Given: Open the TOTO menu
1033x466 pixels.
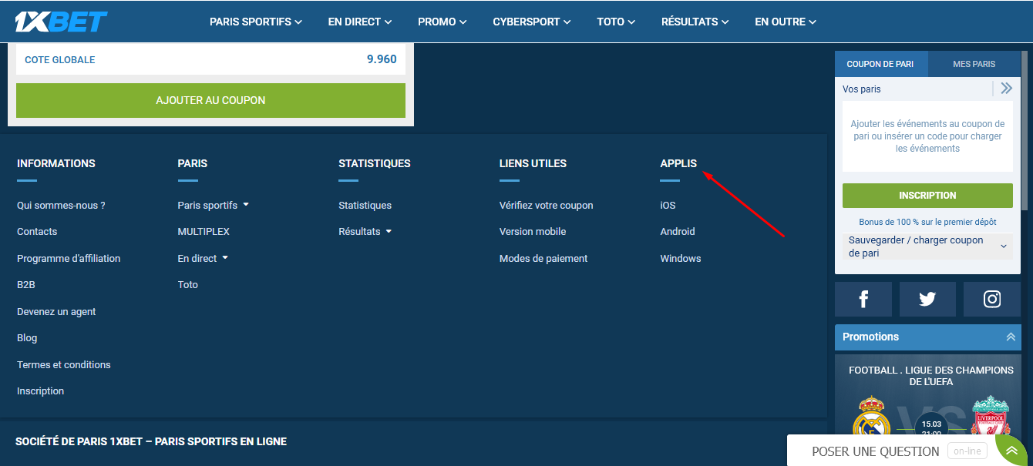Looking at the screenshot, I should point(616,22).
